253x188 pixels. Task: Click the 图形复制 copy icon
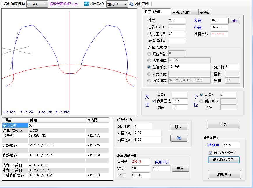tap(131, 4)
